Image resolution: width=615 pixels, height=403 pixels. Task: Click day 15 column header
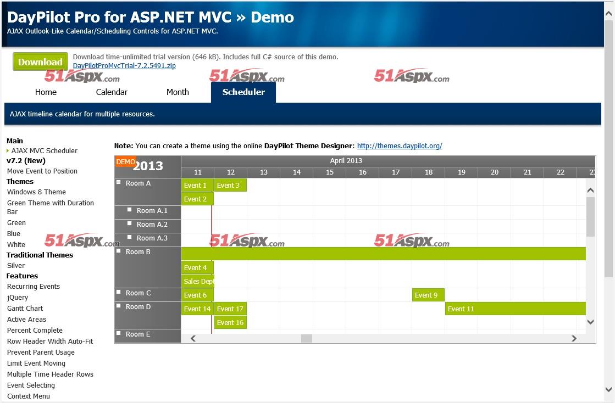pos(329,172)
